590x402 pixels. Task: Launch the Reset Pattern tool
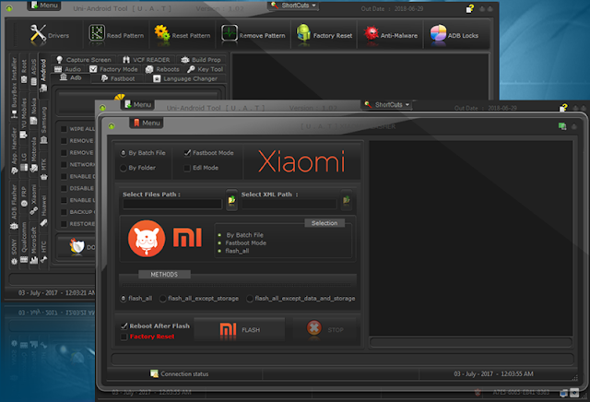click(x=183, y=35)
